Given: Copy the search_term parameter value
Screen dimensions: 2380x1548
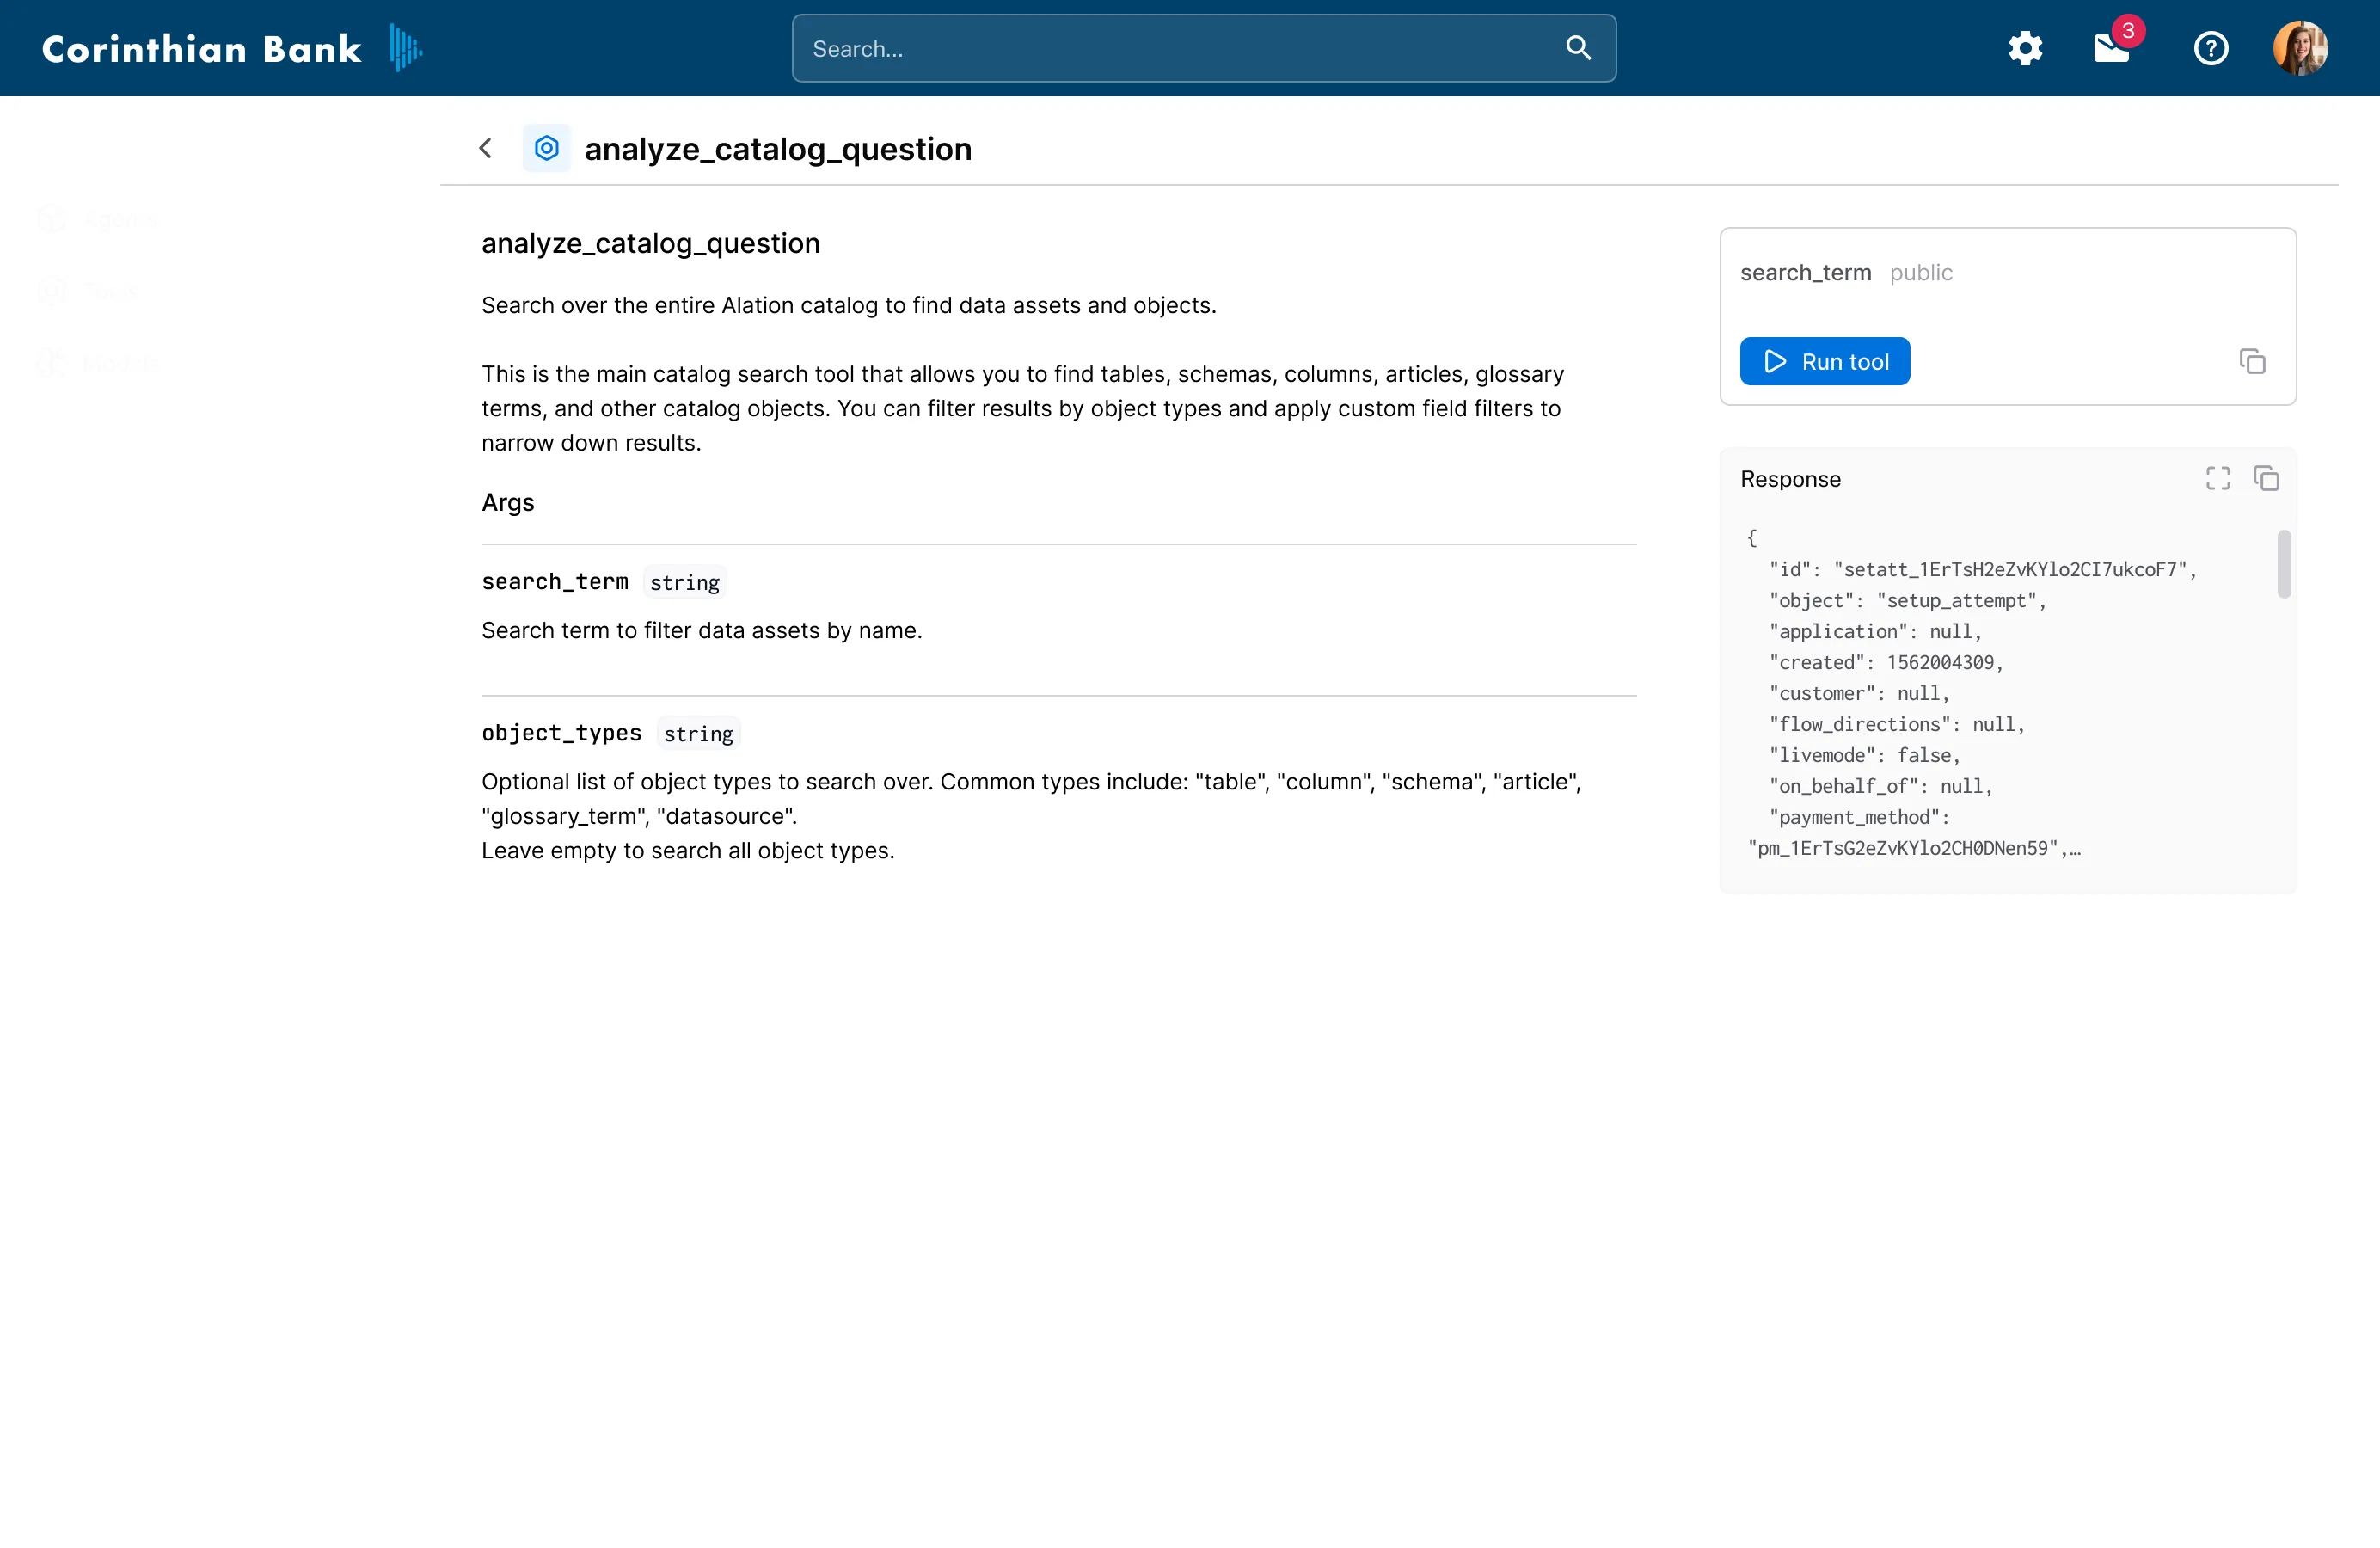Looking at the screenshot, I should point(2253,361).
